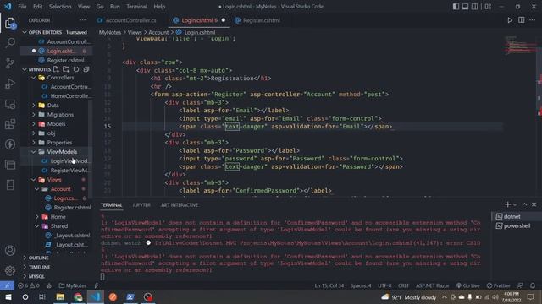The height and width of the screenshot is (304, 542).
Task: Select the .NET INTERACTIVE panel tab
Action: pyautogui.click(x=180, y=204)
